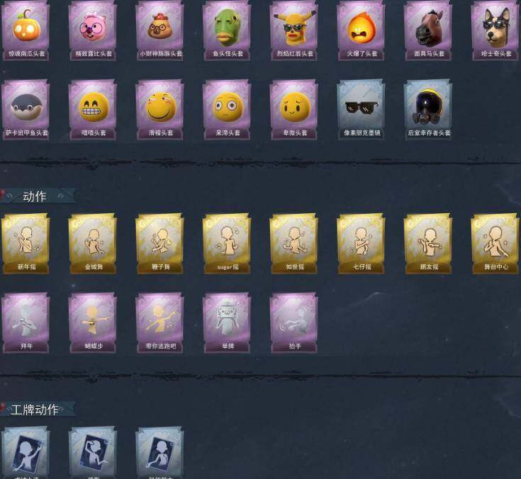This screenshot has width=521, height=479.
Task: Click the 像素朋克墨镜 pixel sunglasses card
Action: pyautogui.click(x=362, y=110)
